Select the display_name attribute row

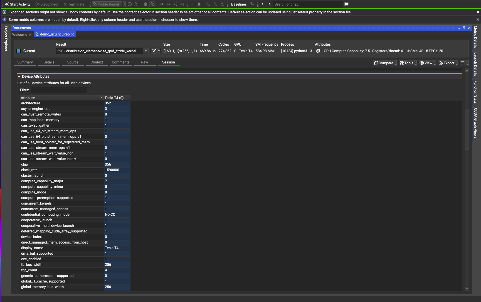[75, 248]
